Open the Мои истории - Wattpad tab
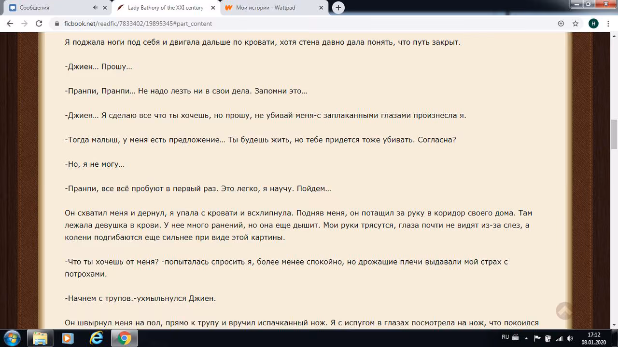This screenshot has width=618, height=347. tap(266, 8)
